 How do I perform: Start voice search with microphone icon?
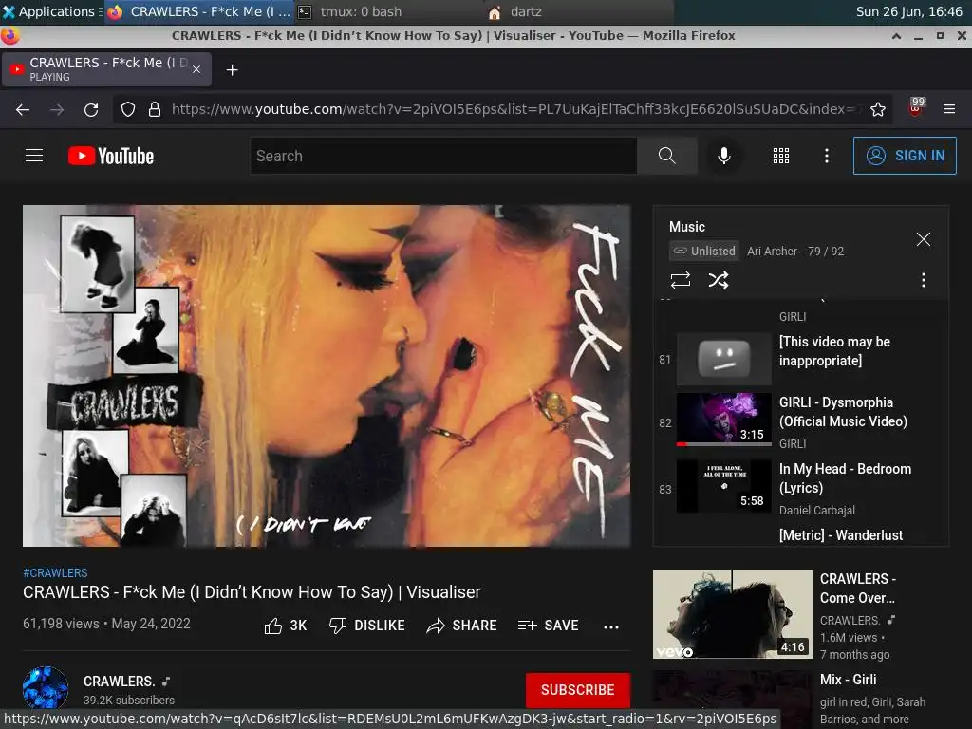pyautogui.click(x=724, y=156)
